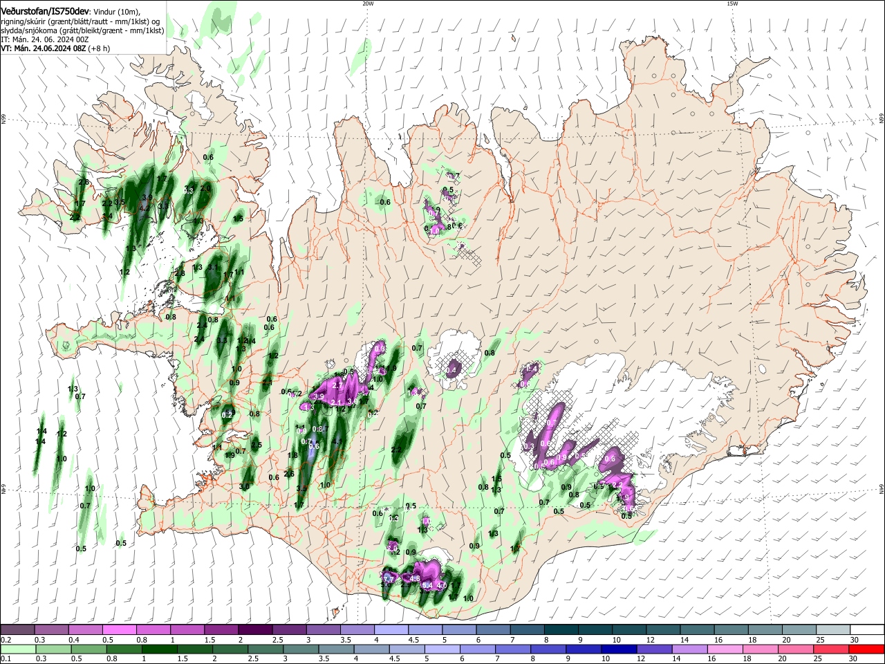Screen dimensions: 885x664
Task: Click the '5.4' precipitation value on map
Action: coord(427,586)
